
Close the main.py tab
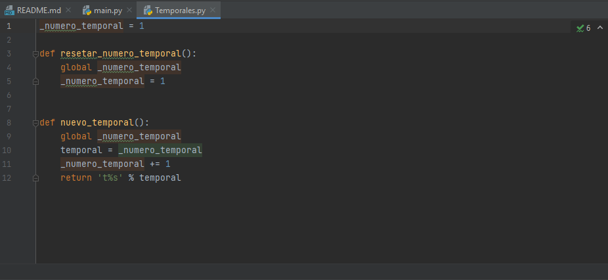(x=129, y=10)
